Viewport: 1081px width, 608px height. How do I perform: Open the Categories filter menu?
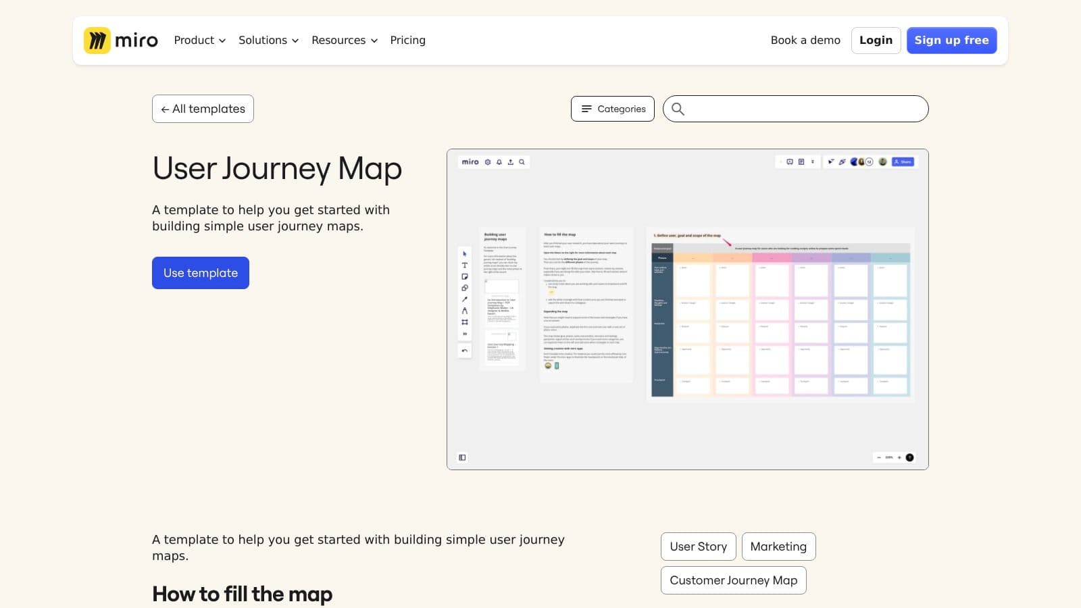tap(613, 109)
